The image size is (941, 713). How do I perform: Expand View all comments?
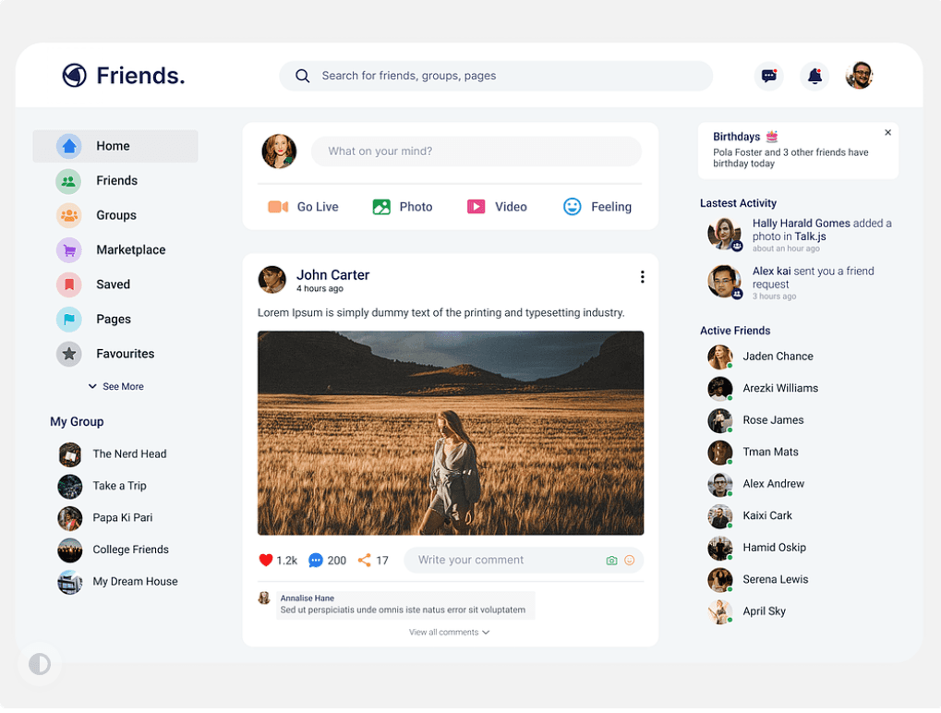tap(450, 633)
